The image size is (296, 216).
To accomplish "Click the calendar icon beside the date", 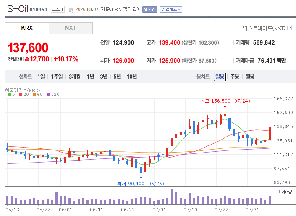I will point(72,10).
